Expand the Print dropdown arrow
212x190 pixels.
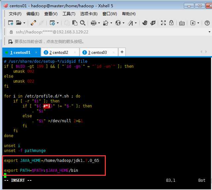(x=99, y=23)
